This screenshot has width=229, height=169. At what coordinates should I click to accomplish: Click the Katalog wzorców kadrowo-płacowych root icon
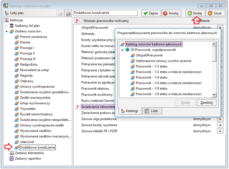point(122,44)
